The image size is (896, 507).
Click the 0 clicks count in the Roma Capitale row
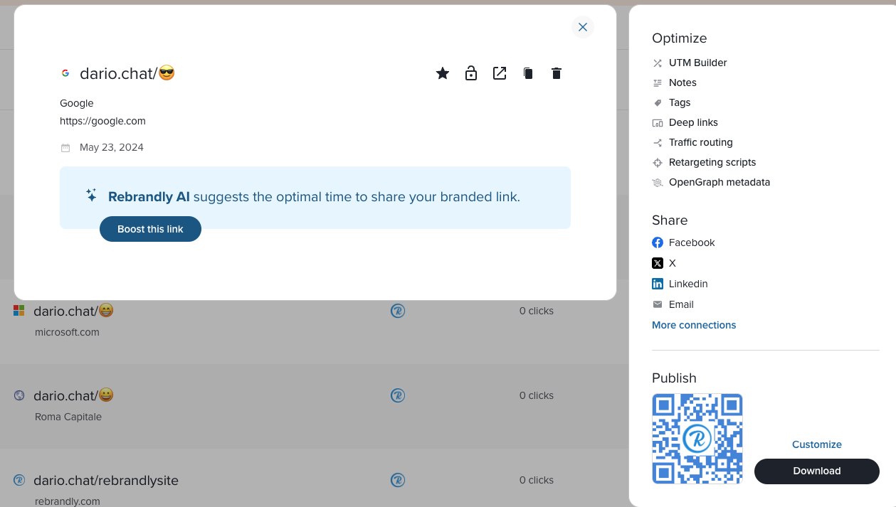(537, 395)
